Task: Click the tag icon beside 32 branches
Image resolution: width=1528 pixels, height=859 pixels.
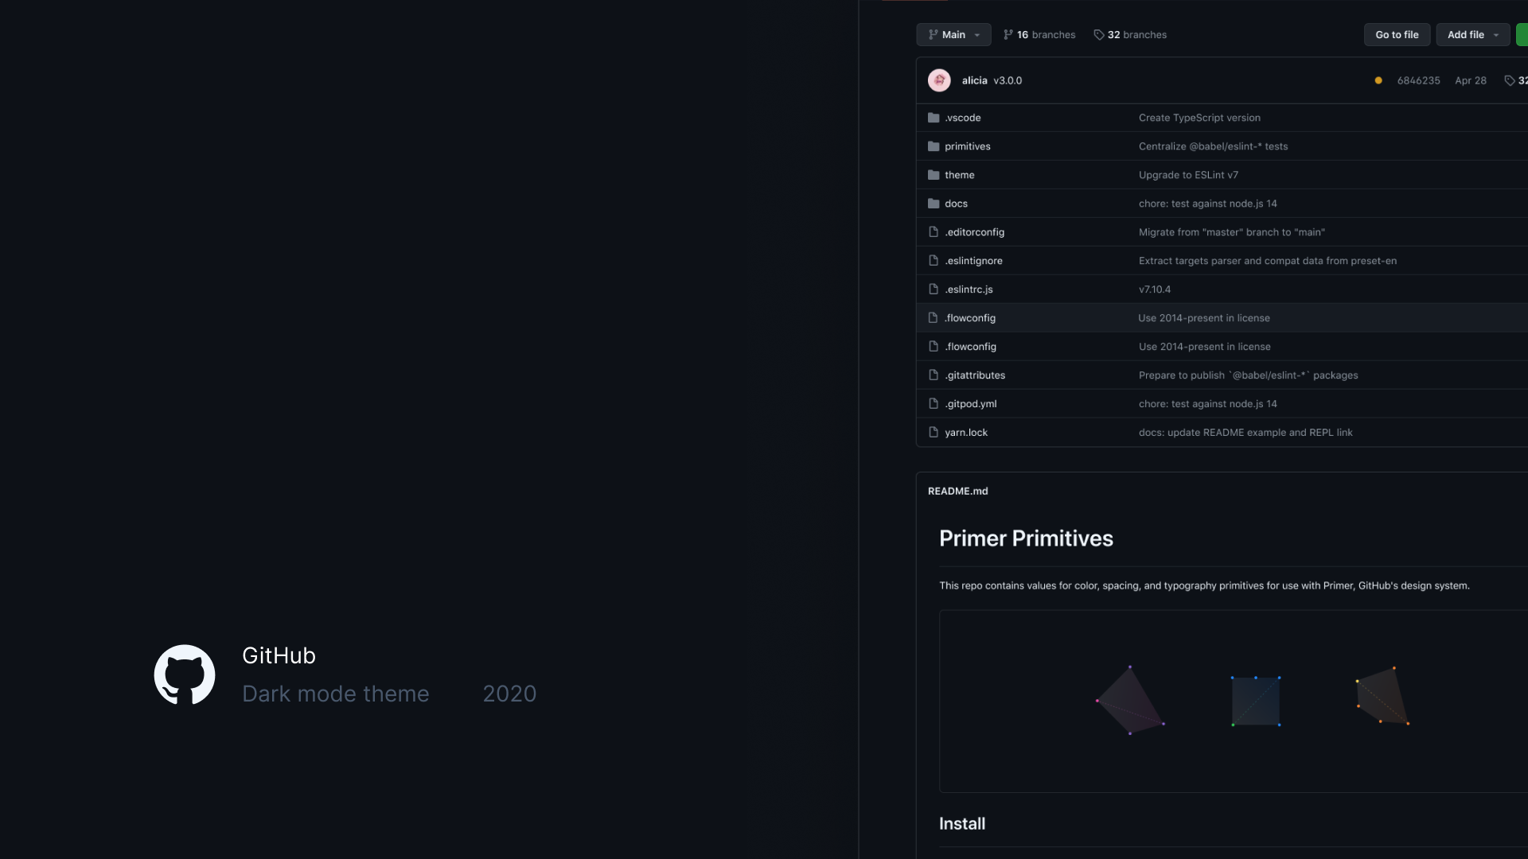Action: point(1098,34)
